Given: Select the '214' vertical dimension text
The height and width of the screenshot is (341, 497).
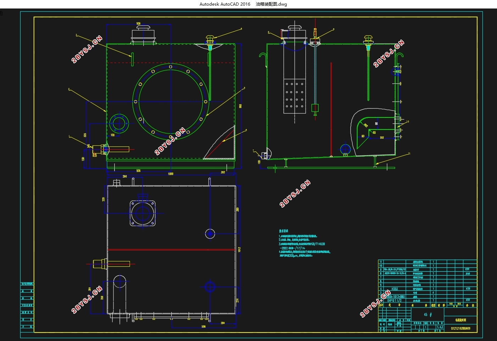Looking at the screenshot, I should pyautogui.click(x=238, y=300).
